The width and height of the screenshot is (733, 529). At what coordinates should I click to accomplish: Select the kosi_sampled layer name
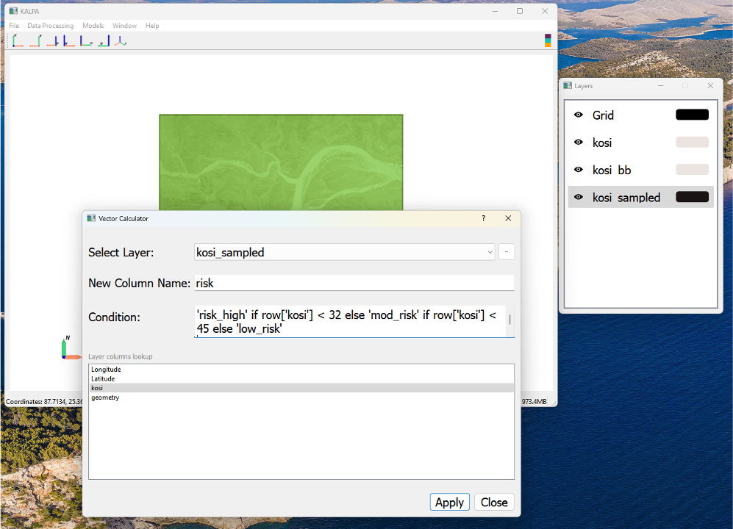coord(626,198)
